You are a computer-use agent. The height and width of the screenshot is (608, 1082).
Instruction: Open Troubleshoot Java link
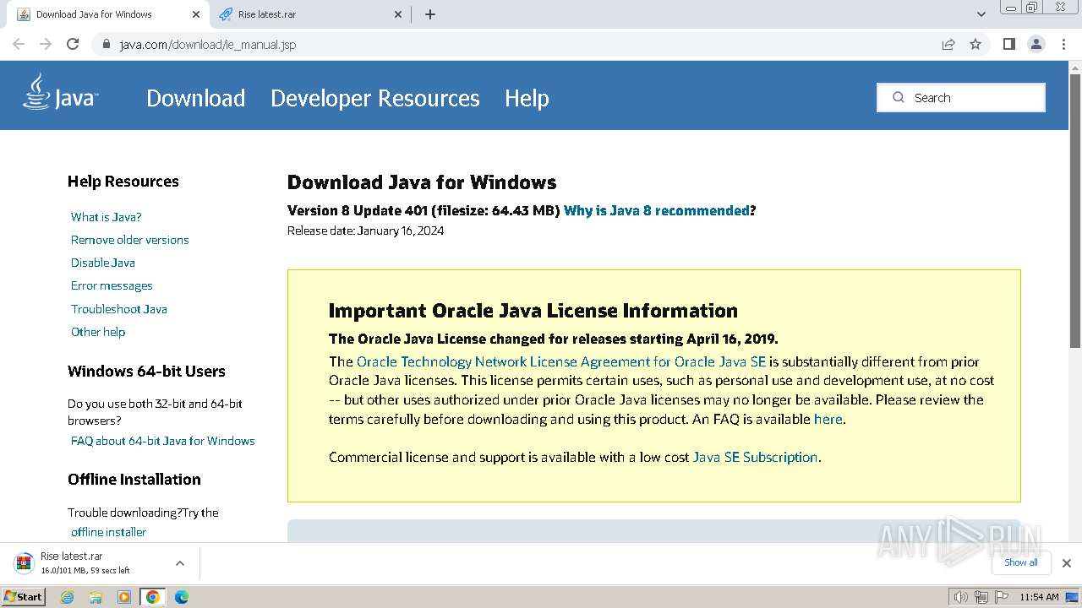click(118, 309)
